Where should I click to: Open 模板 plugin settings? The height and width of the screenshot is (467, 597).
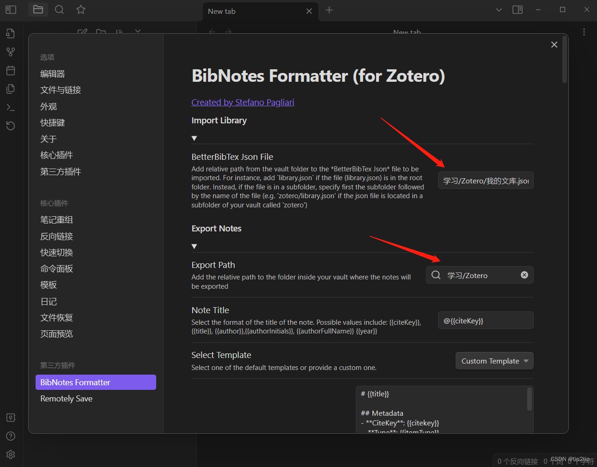pos(49,285)
